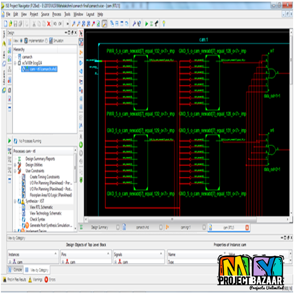Screen dimensions: 294x294
Task: Click the Errors icon in status bar
Action: 47,279
